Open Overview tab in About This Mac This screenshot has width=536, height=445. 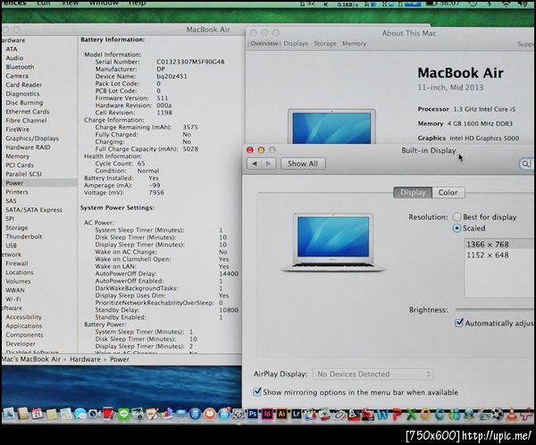(x=264, y=44)
